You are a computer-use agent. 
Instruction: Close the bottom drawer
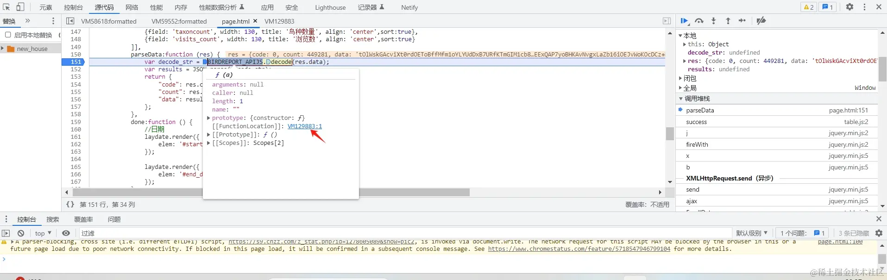pyautogui.click(x=879, y=219)
